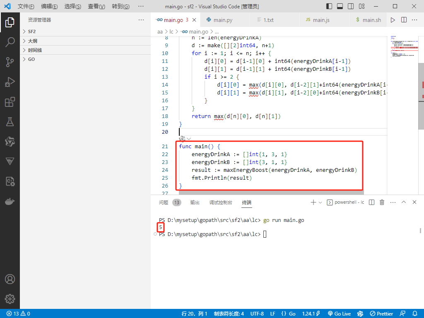The height and width of the screenshot is (318, 424).
Task: Open explorer views and more actions
Action: tap(141, 20)
